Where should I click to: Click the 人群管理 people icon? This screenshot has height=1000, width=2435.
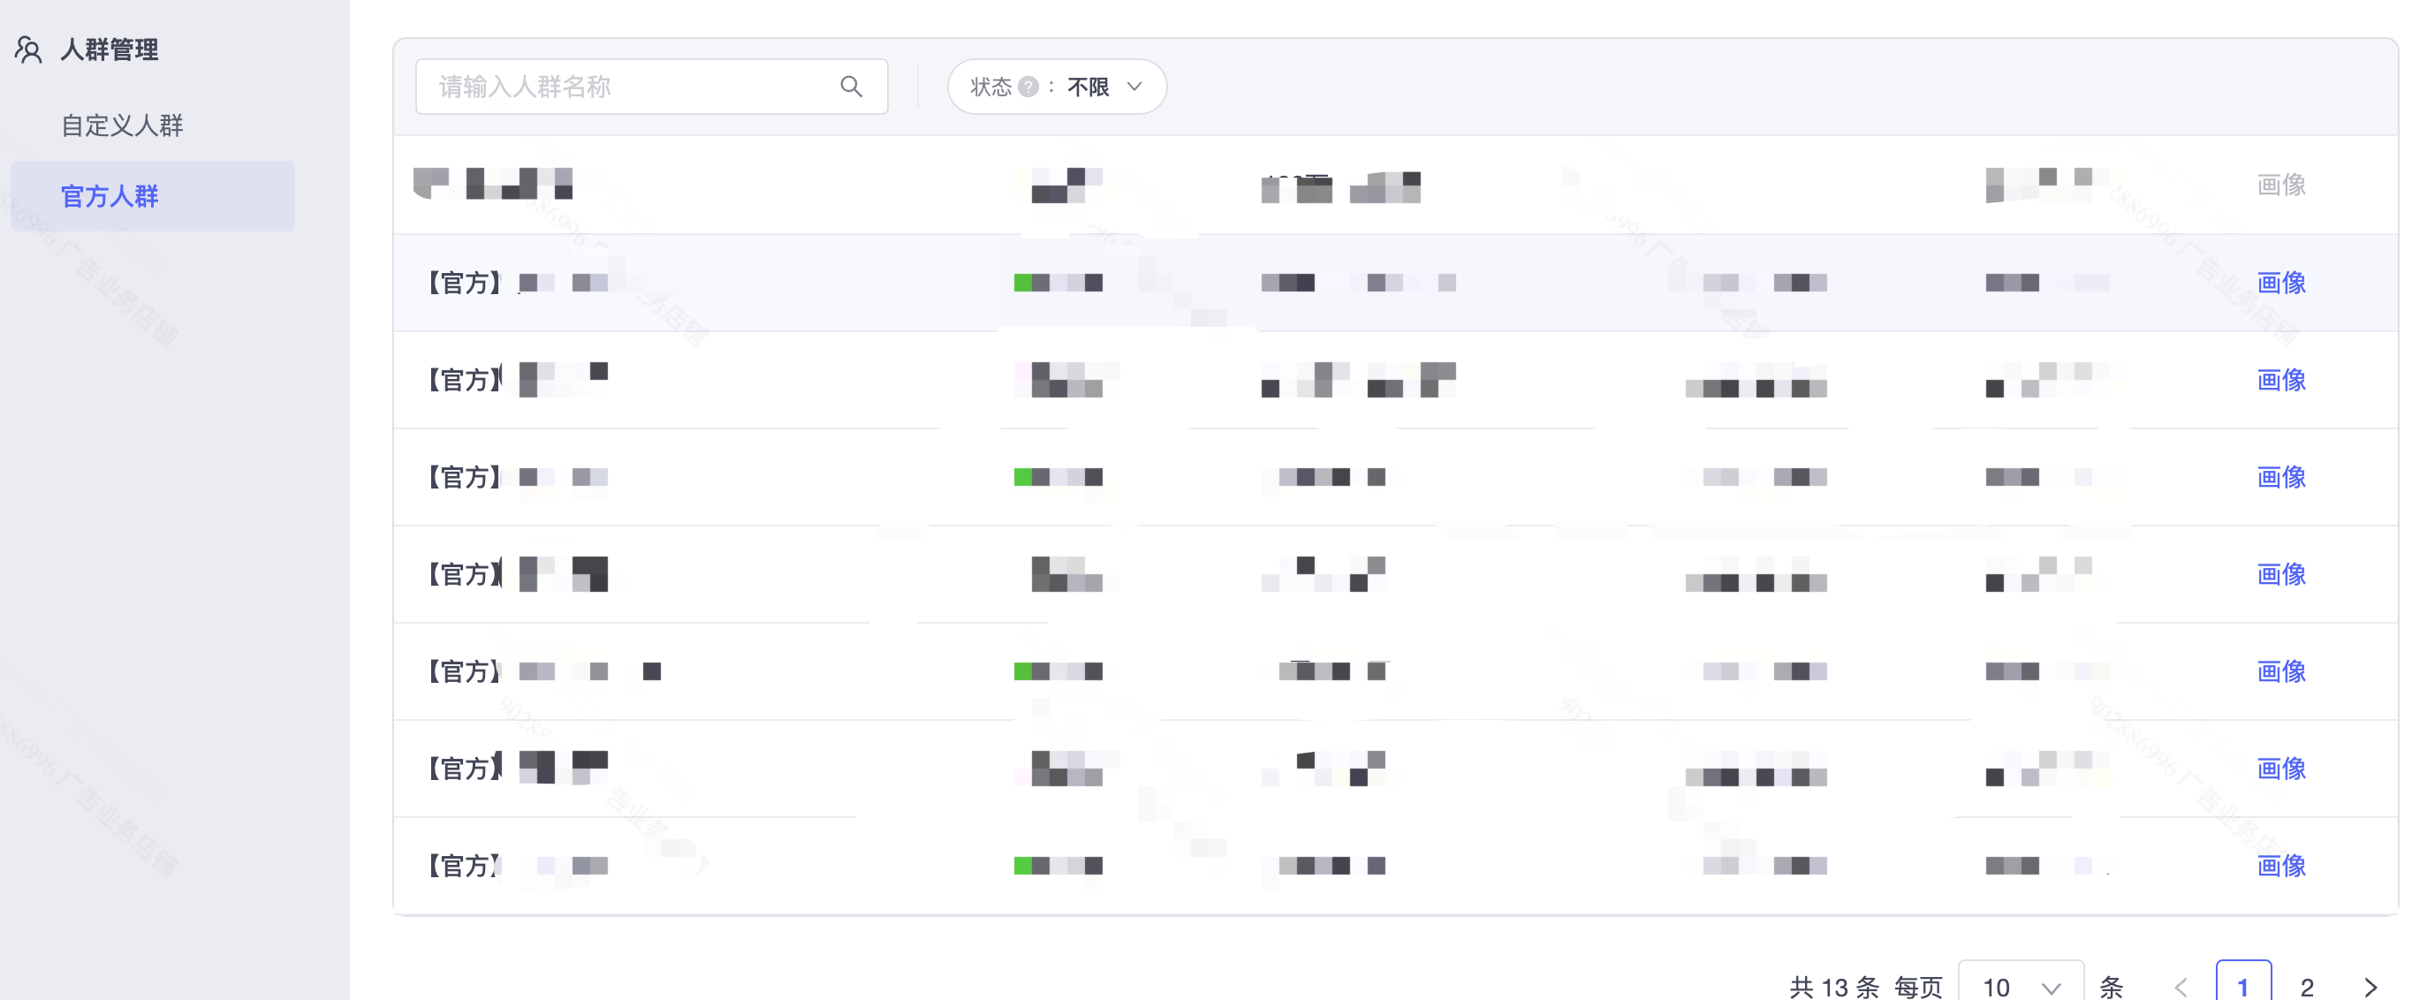pos(28,49)
